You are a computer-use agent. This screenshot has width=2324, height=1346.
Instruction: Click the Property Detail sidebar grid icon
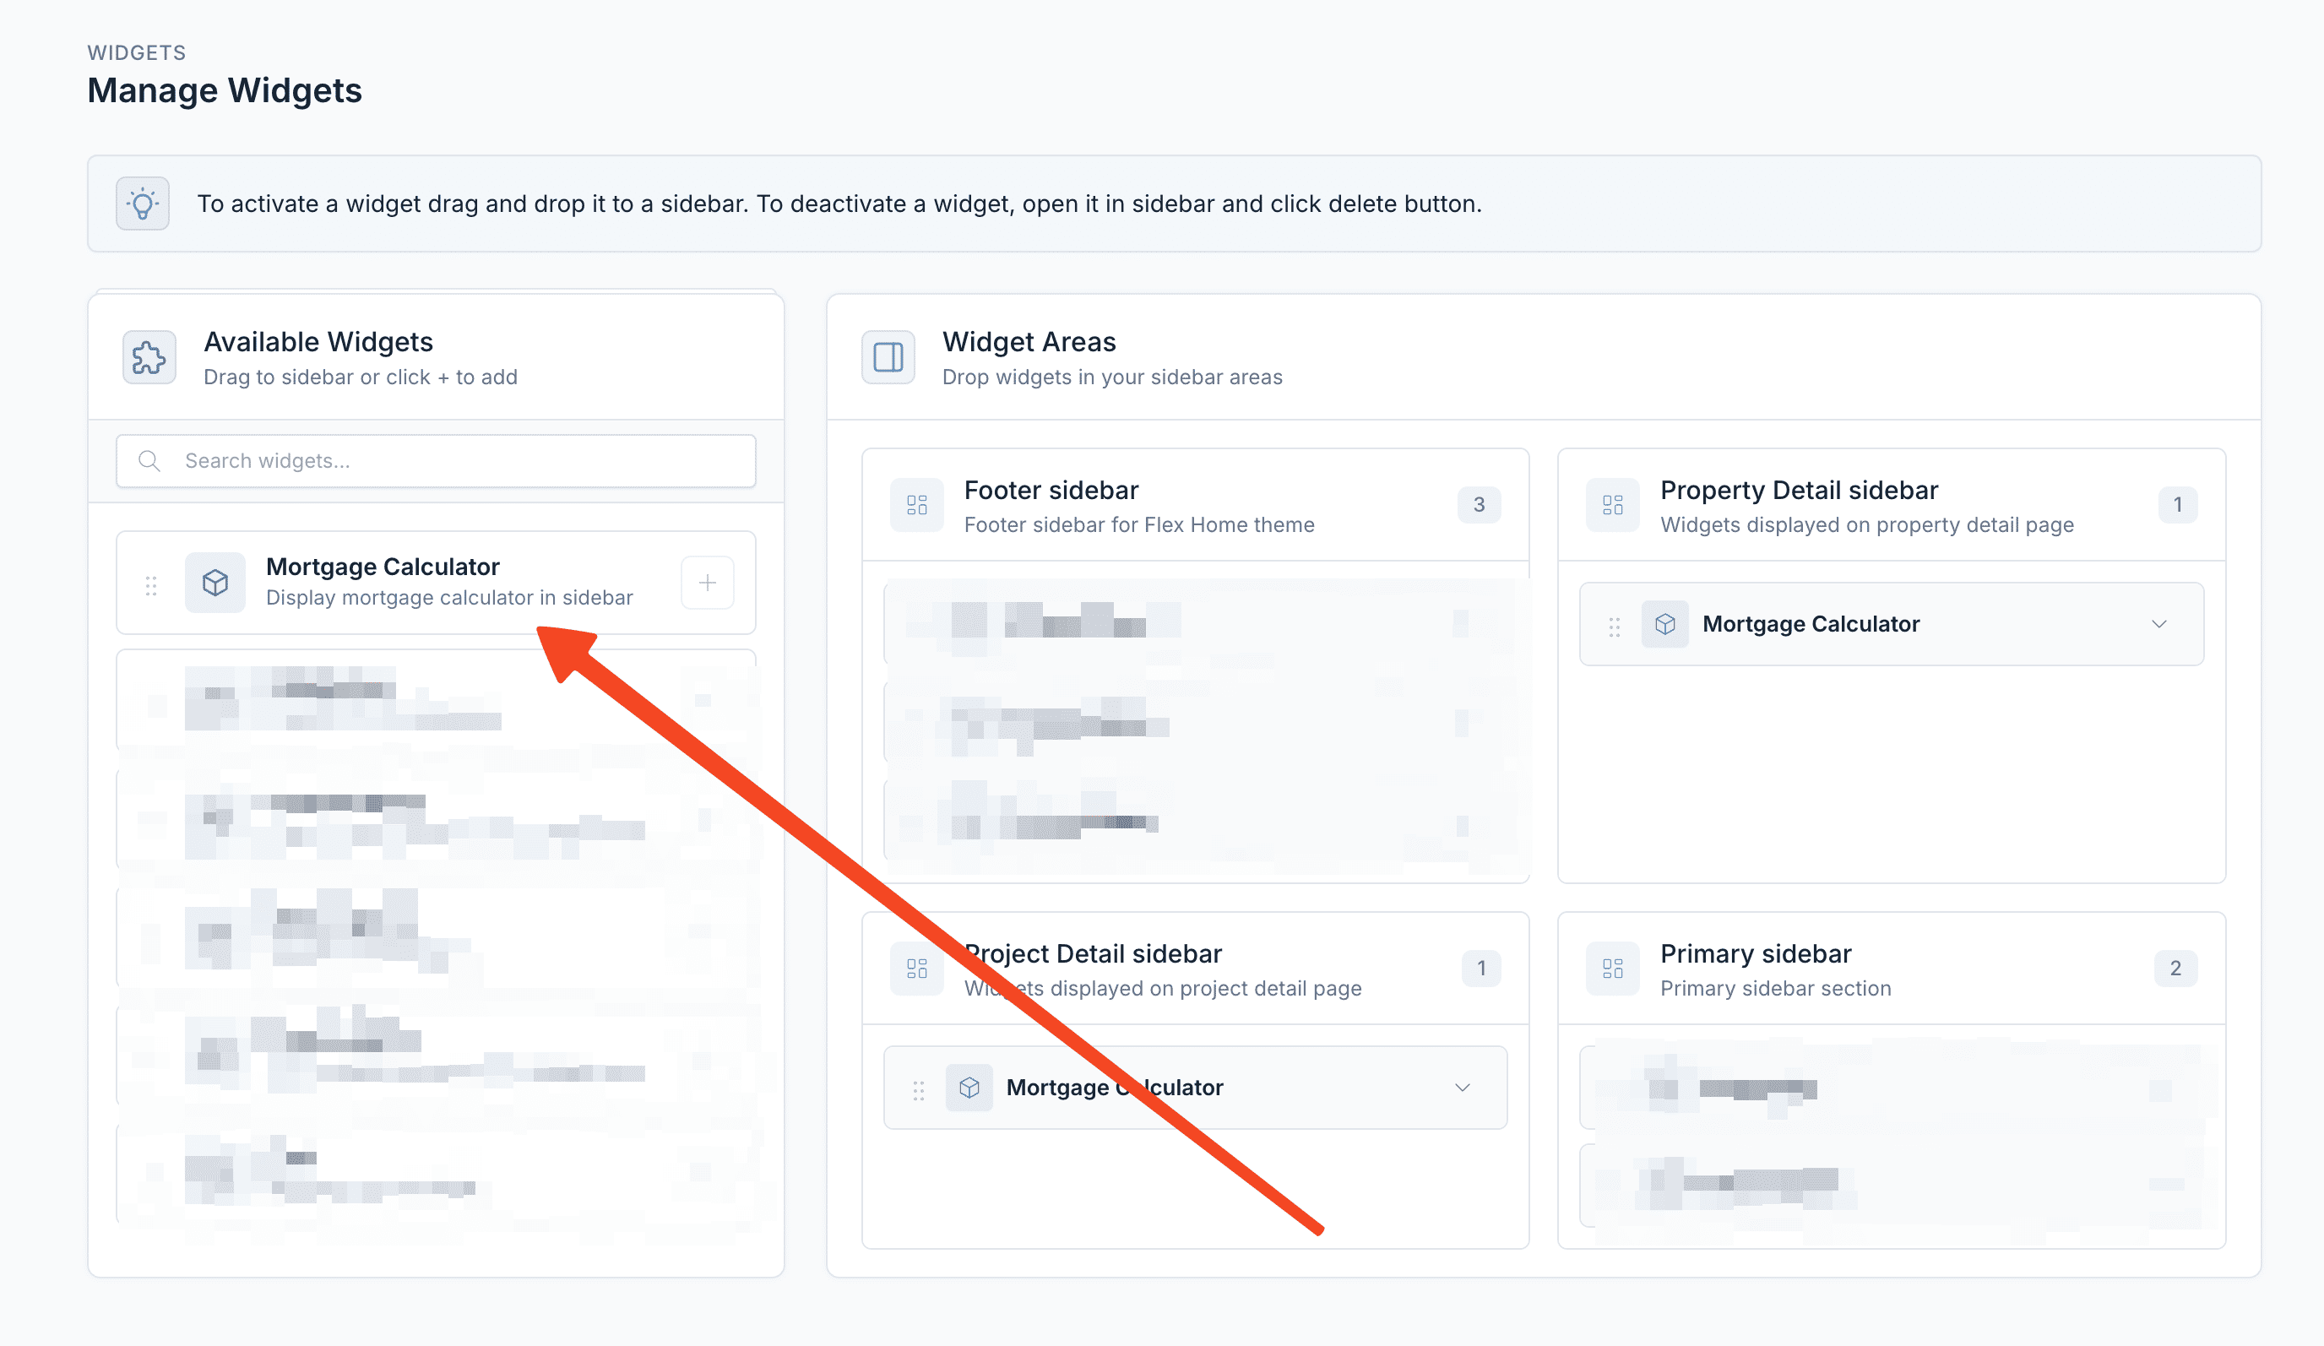click(x=1613, y=505)
